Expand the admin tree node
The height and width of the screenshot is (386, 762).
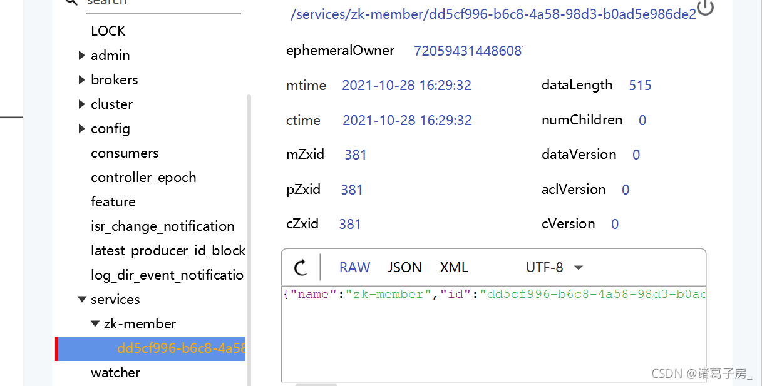tap(82, 55)
